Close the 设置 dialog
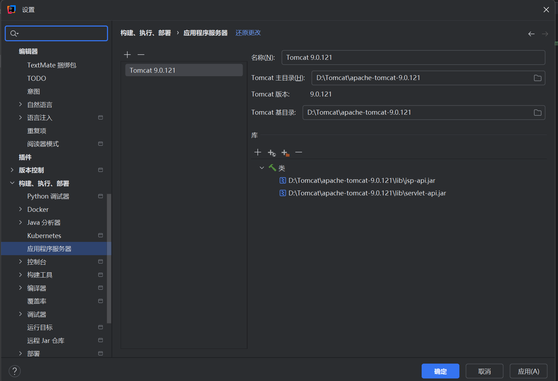Image resolution: width=558 pixels, height=381 pixels. pyautogui.click(x=546, y=10)
